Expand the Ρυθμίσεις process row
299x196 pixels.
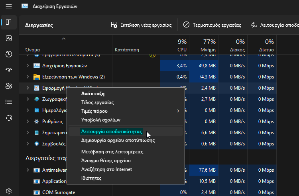click(28, 122)
